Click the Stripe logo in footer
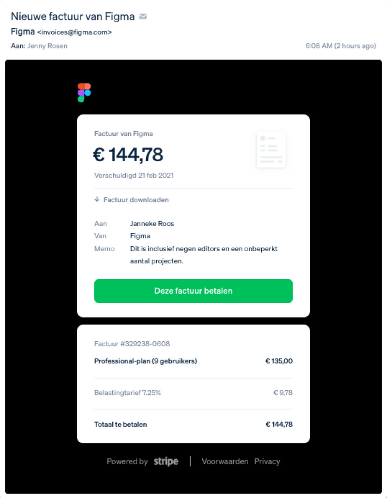The width and height of the screenshot is (387, 498). 166,462
